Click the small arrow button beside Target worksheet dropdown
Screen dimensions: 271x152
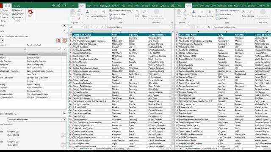pos(64,49)
